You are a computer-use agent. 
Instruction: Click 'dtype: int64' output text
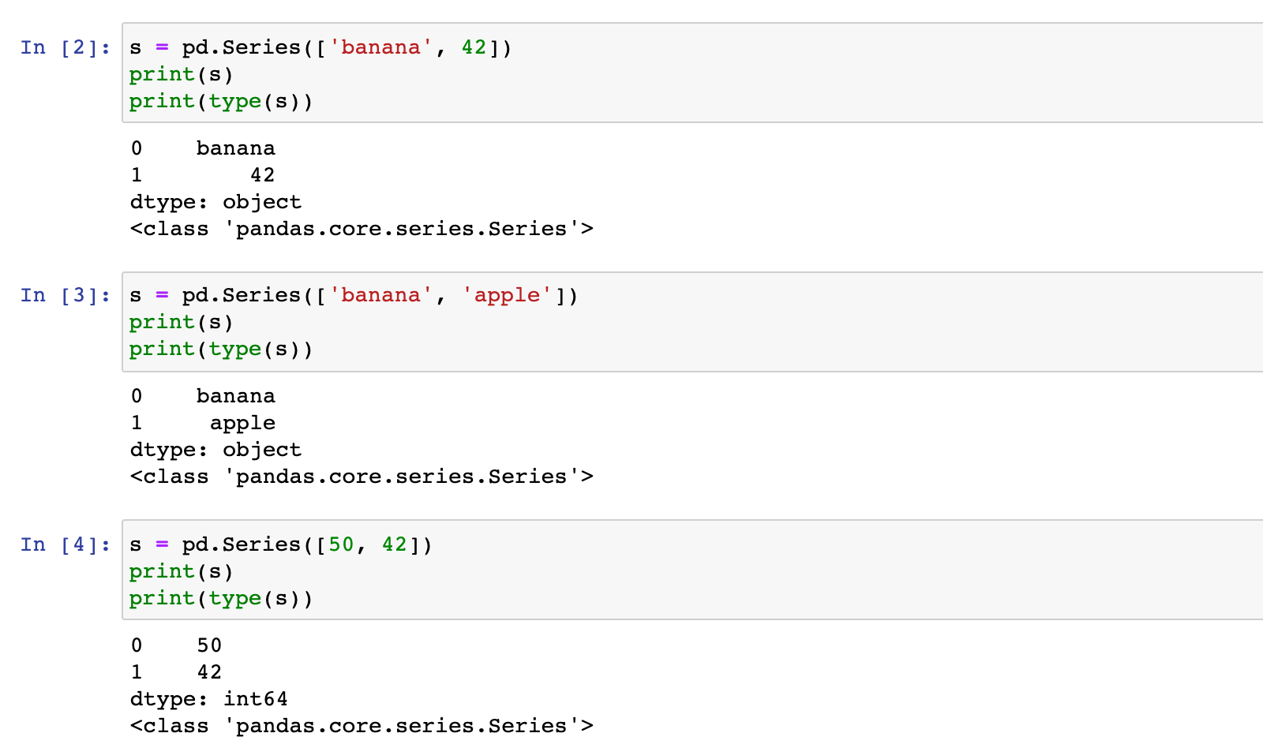tap(209, 699)
